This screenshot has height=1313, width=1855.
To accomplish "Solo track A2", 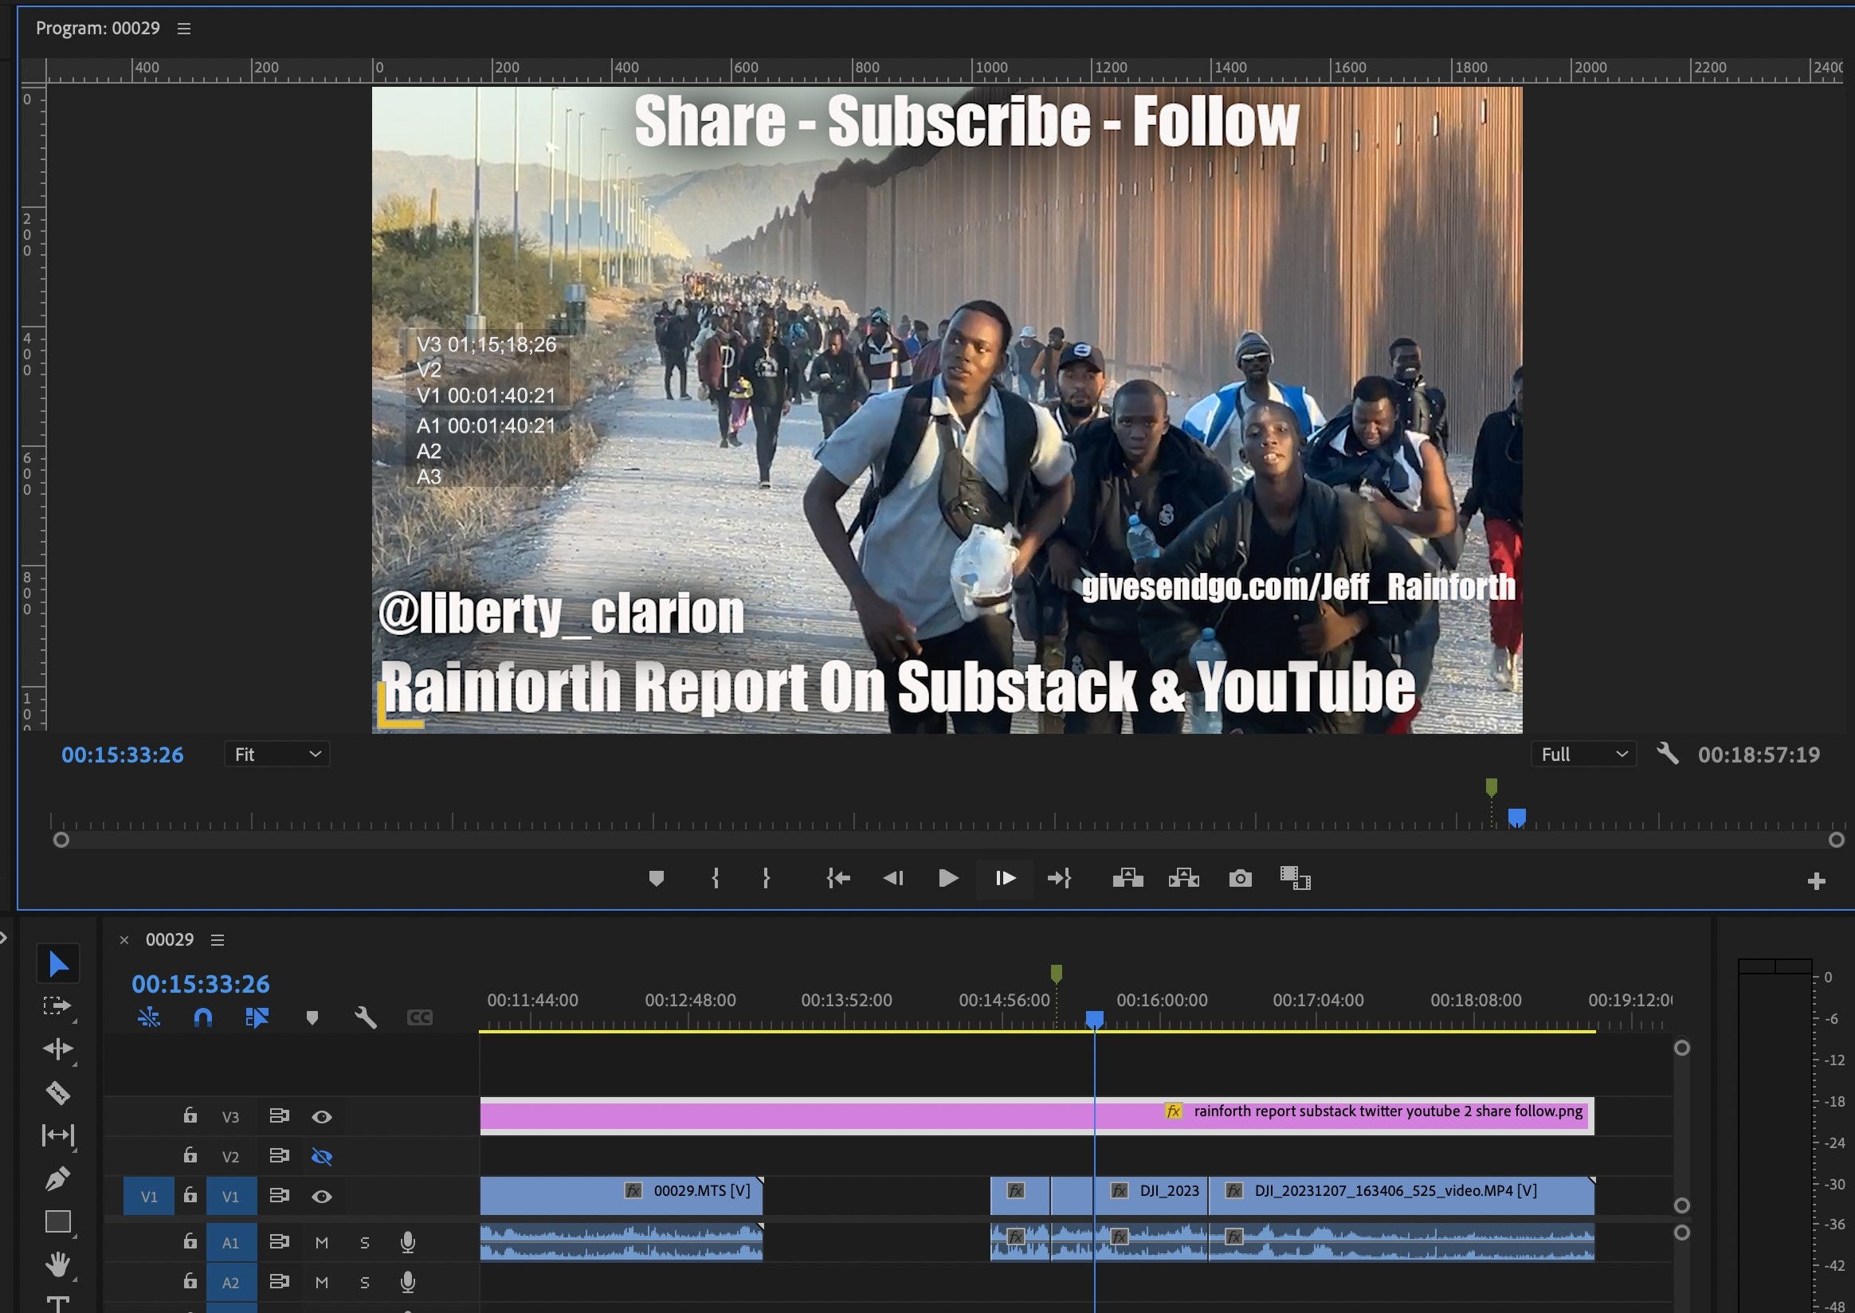I will (x=365, y=1281).
